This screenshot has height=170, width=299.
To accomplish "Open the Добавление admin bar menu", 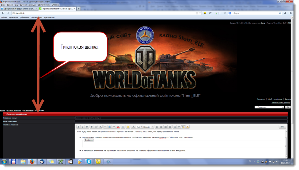I will (25, 18).
